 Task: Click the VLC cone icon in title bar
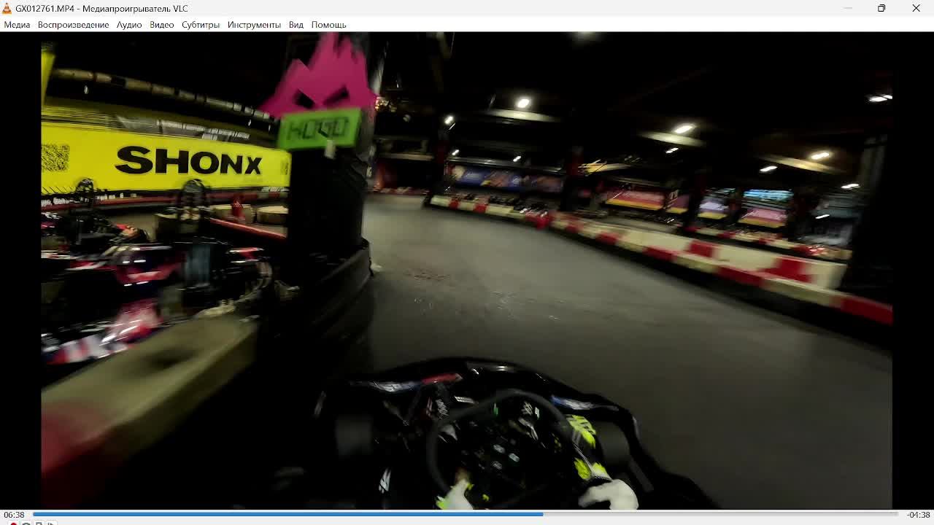click(7, 8)
